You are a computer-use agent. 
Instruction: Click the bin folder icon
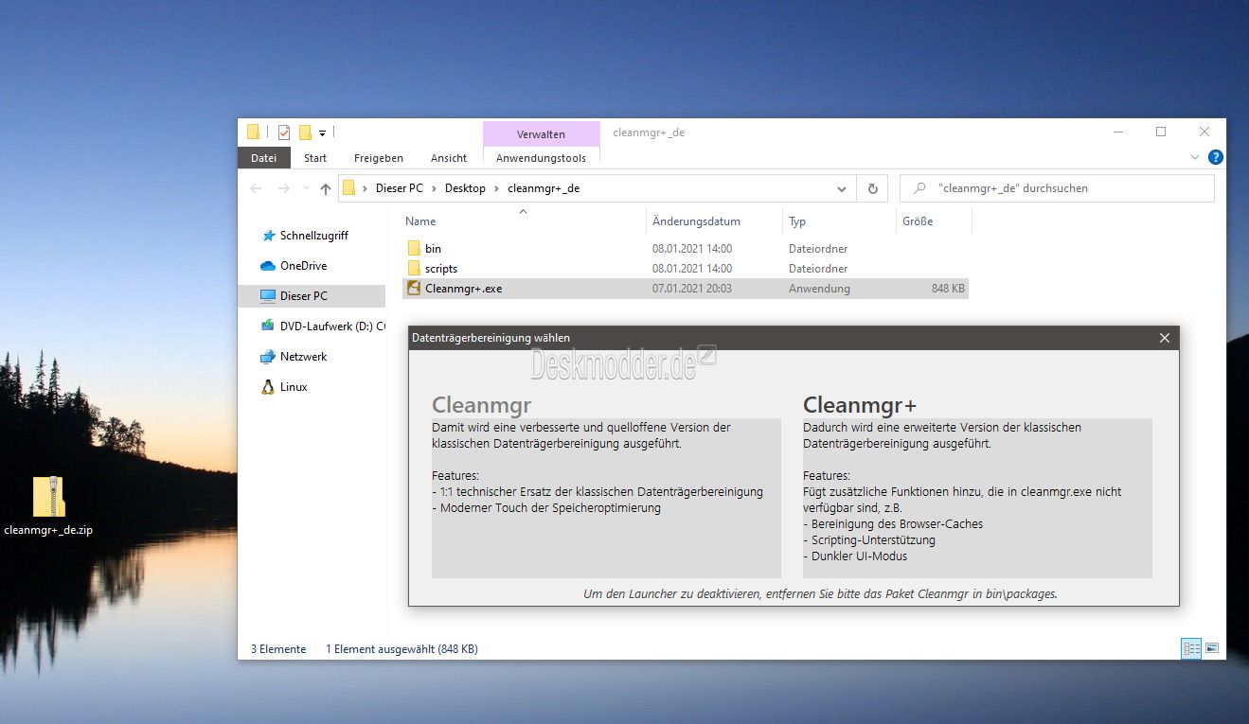tap(413, 249)
